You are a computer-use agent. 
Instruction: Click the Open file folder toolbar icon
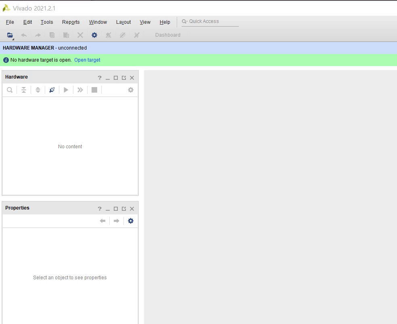(x=10, y=35)
